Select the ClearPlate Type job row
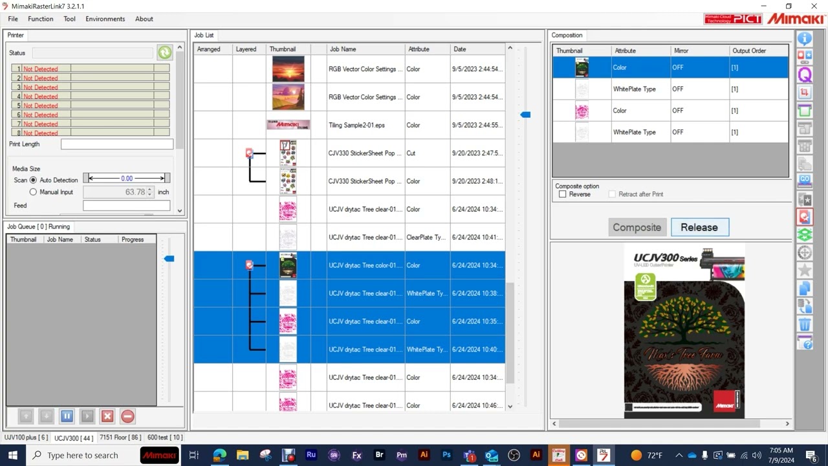The image size is (828, 466). (x=349, y=238)
